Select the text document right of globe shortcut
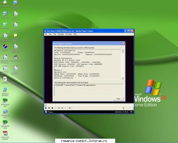Image resolution: width=178 pixels, height=143 pixels. coord(15,48)
